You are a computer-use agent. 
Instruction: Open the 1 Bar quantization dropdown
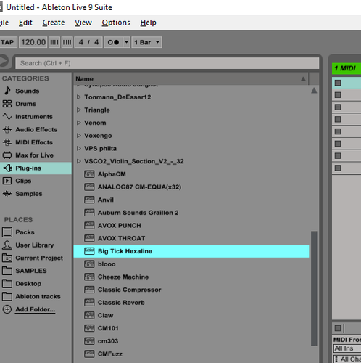(x=146, y=42)
